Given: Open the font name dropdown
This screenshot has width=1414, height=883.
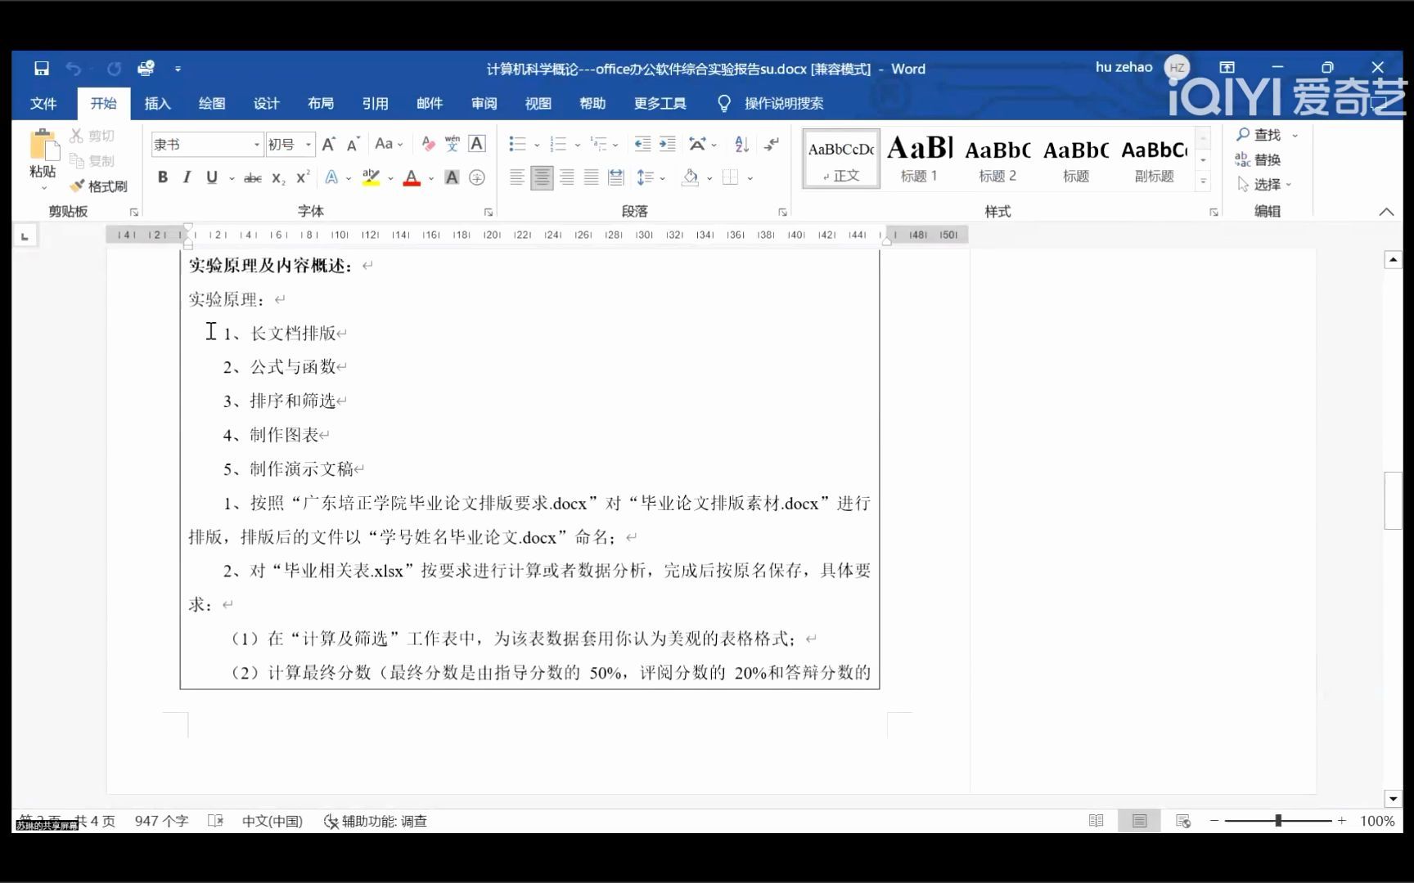Looking at the screenshot, I should tap(256, 145).
